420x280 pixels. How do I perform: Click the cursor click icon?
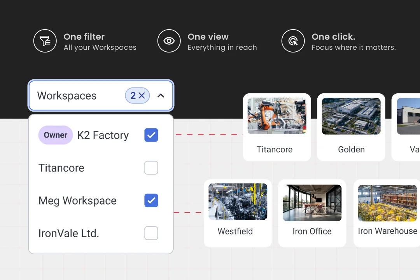293,41
